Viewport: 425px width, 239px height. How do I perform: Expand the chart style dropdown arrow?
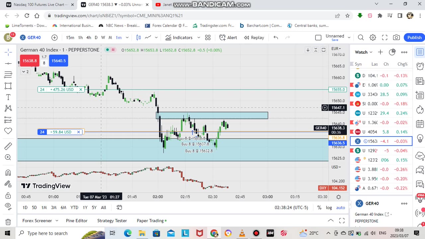coord(156,38)
